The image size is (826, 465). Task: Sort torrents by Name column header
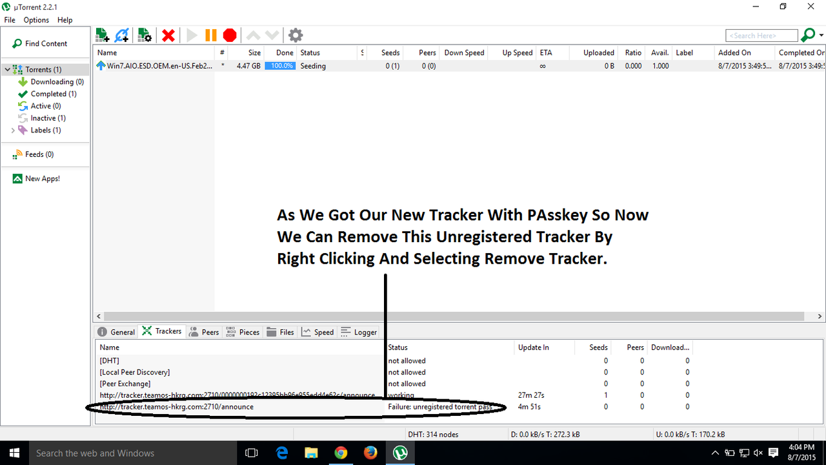[x=154, y=53]
